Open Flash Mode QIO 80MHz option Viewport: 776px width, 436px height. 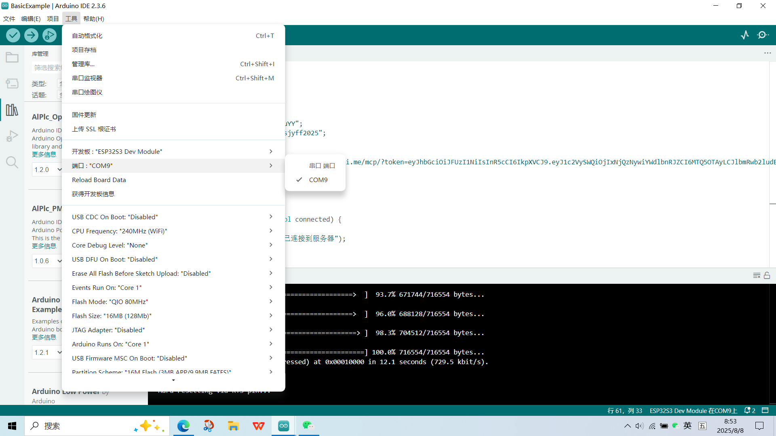click(x=173, y=302)
